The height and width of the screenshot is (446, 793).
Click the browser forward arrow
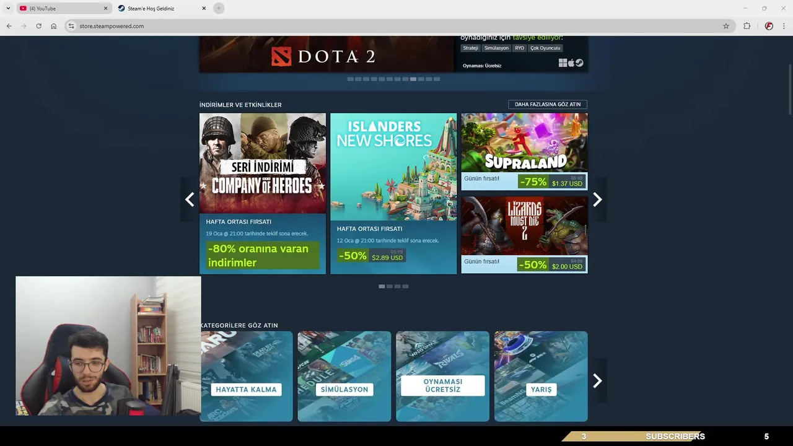pos(24,26)
